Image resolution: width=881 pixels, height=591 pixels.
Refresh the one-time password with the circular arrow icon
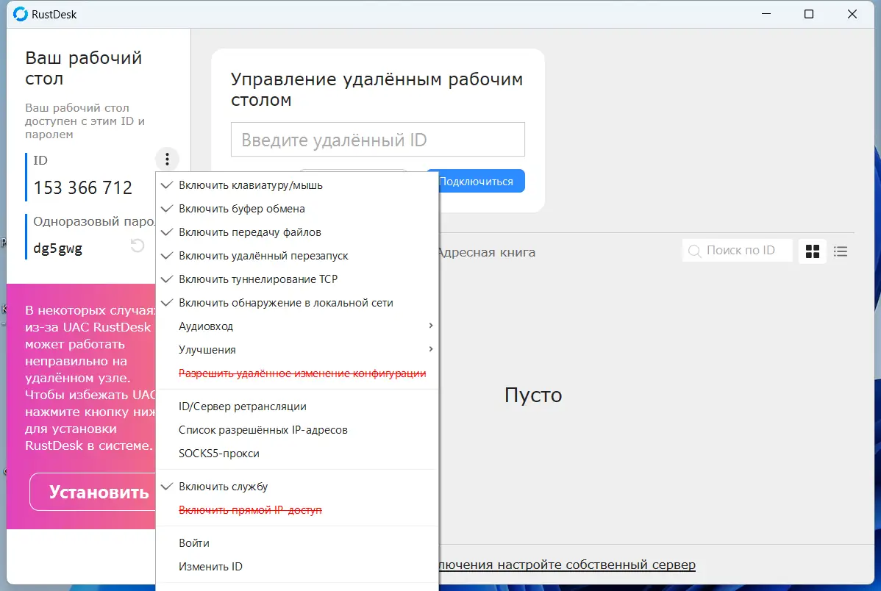pyautogui.click(x=137, y=246)
